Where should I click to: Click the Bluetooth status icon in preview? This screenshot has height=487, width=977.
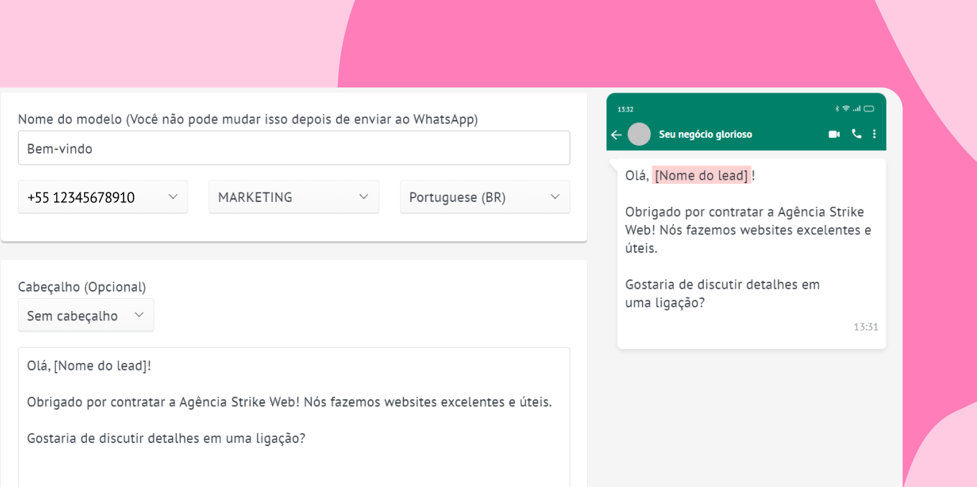[837, 109]
